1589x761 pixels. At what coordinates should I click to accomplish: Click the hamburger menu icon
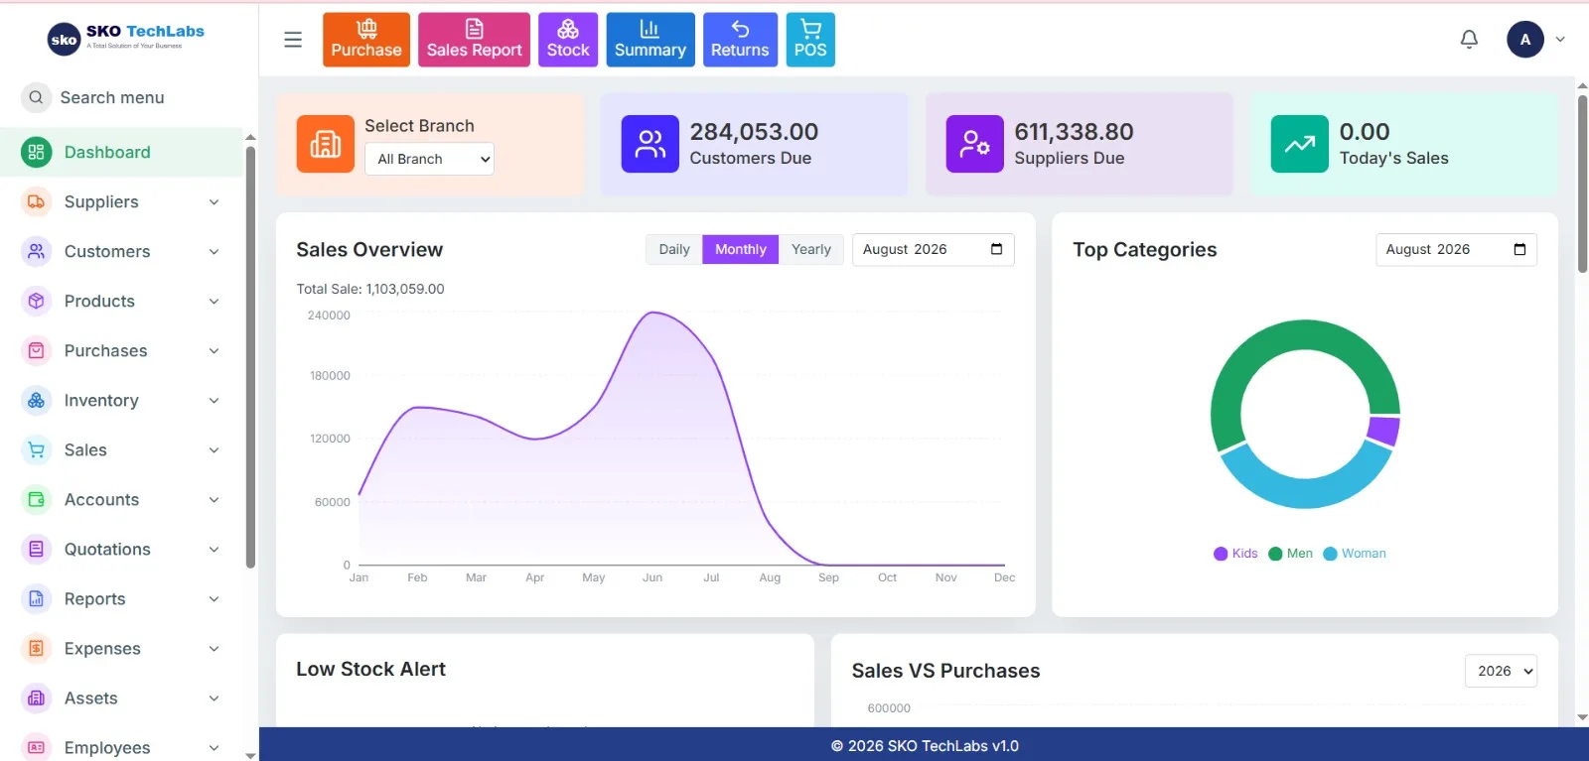coord(293,40)
